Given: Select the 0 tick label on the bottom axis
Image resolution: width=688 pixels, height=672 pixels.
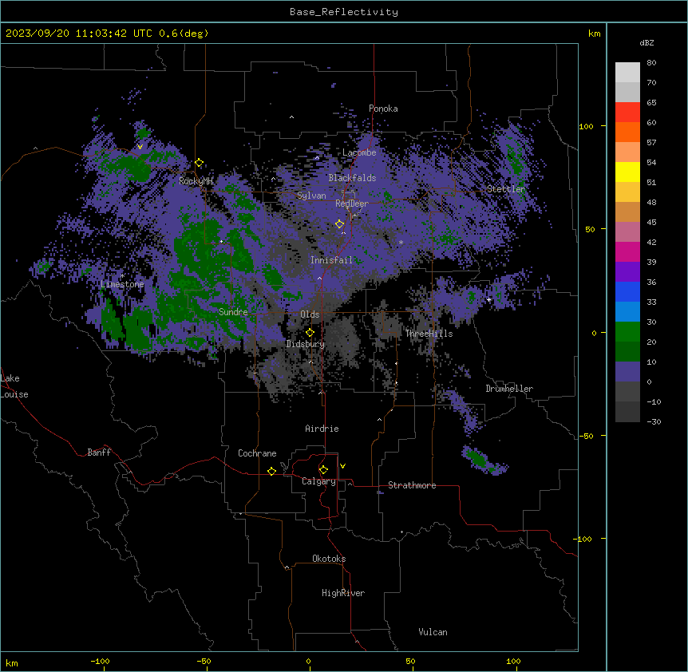Looking at the screenshot, I should 308,661.
